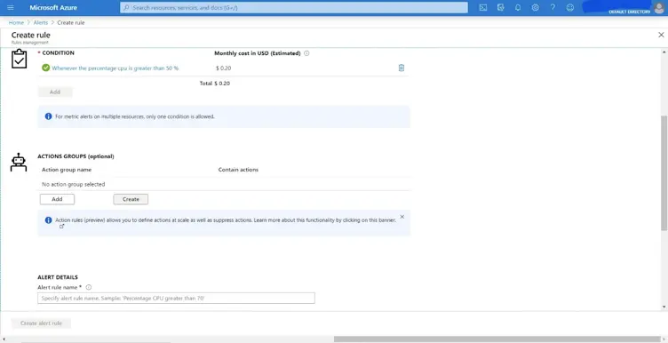Go to Home in the breadcrumb
This screenshot has height=343, width=668.
pyautogui.click(x=16, y=22)
